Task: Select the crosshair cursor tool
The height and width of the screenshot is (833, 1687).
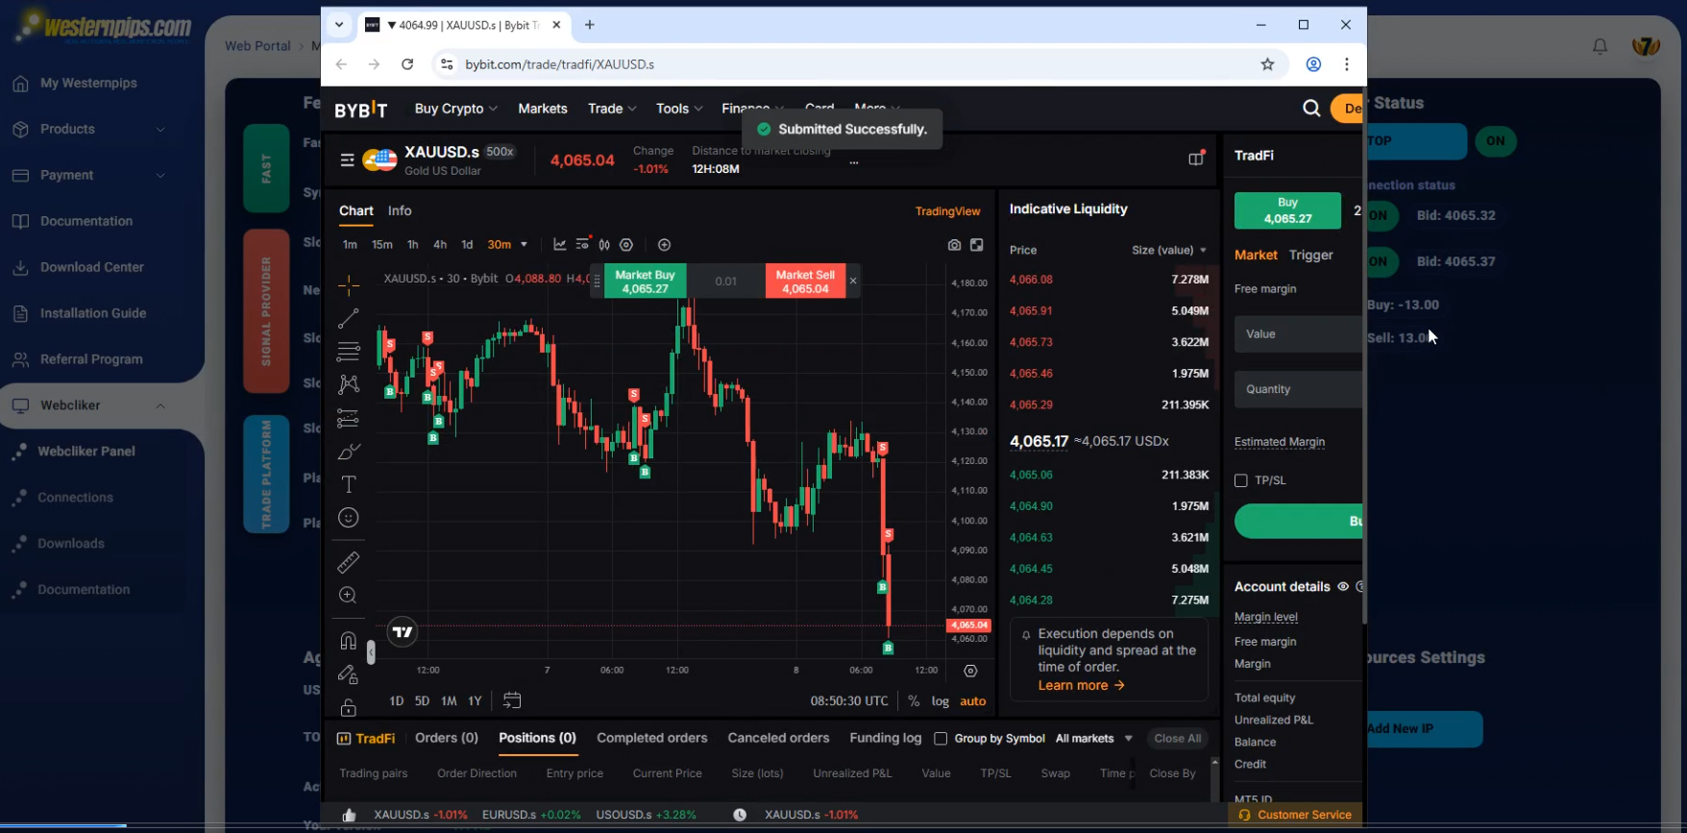Action: pyautogui.click(x=348, y=284)
